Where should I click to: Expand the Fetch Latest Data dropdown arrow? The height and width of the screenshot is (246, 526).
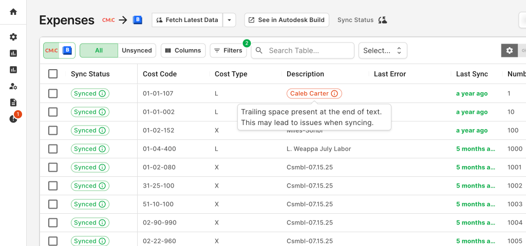(x=229, y=20)
